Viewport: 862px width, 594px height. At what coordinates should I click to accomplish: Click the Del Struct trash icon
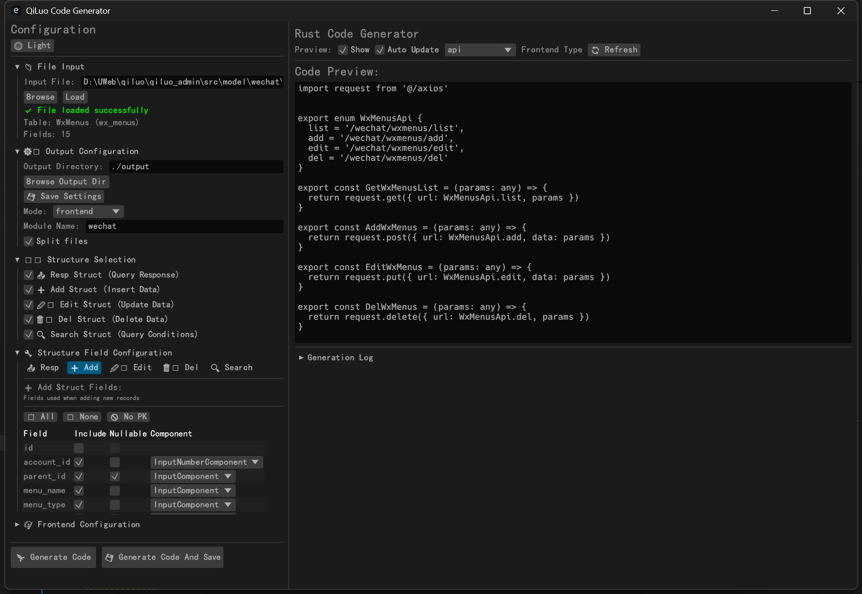[40, 320]
